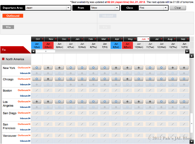Click the Jun 9(Sun) date header

[x=127, y=46]
